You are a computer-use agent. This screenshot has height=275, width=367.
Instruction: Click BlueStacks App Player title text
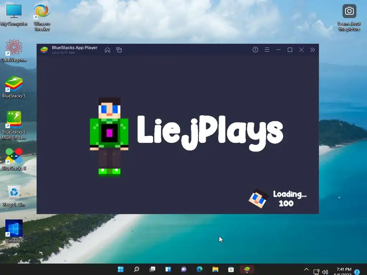[x=75, y=48]
